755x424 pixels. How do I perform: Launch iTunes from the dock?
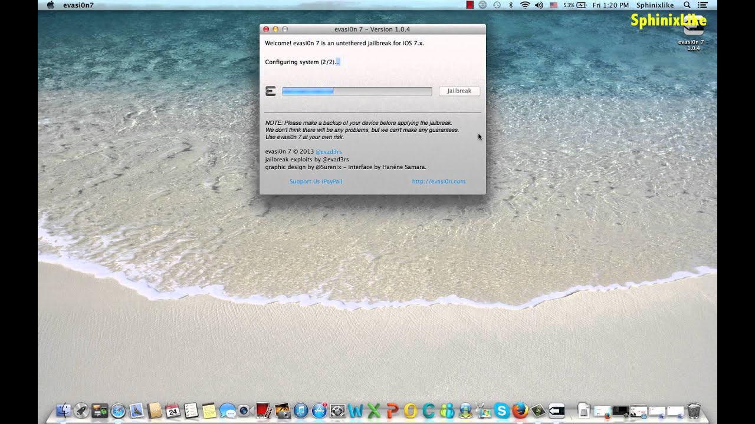(301, 410)
